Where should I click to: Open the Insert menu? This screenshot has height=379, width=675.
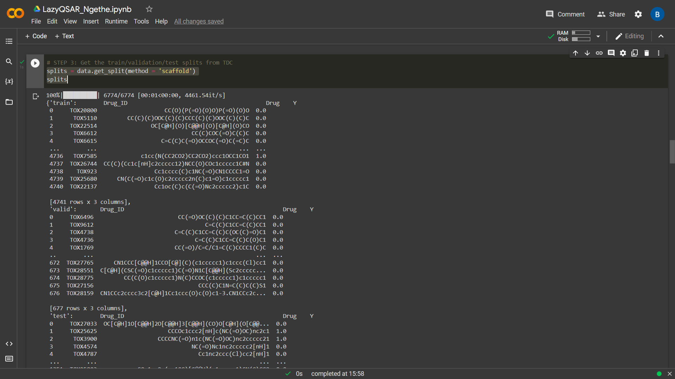[91, 21]
